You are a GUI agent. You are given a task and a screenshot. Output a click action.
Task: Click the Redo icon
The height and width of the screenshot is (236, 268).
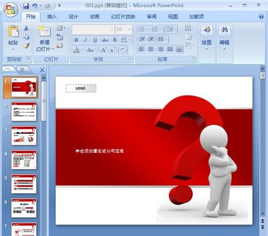tap(48, 6)
